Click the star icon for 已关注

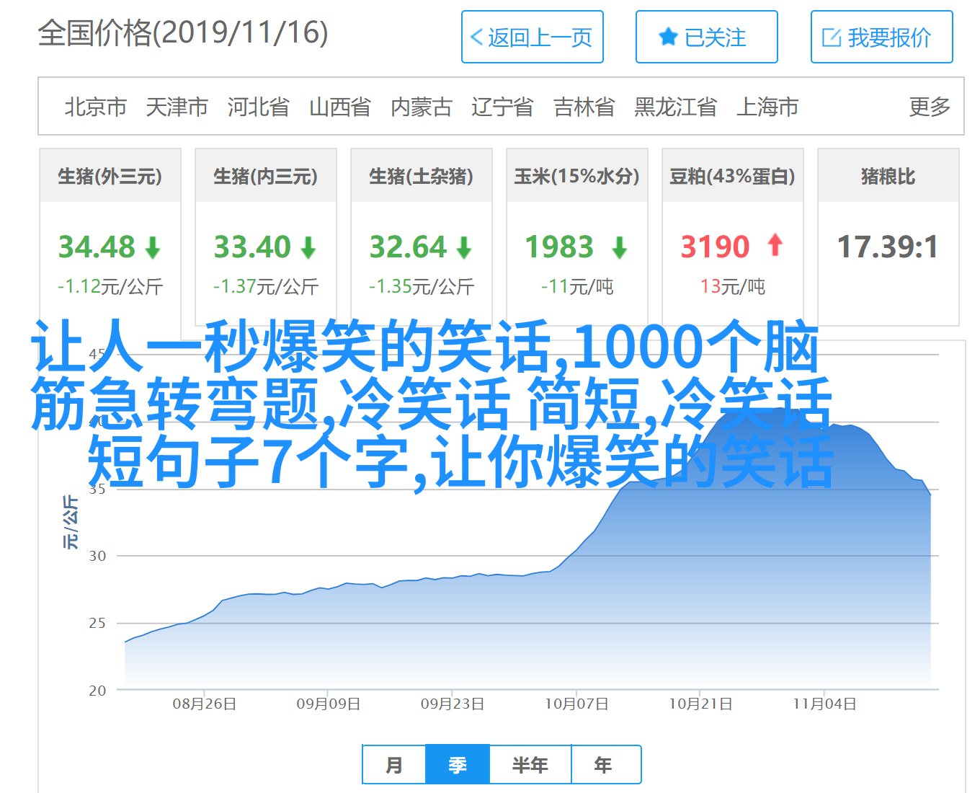click(x=668, y=37)
